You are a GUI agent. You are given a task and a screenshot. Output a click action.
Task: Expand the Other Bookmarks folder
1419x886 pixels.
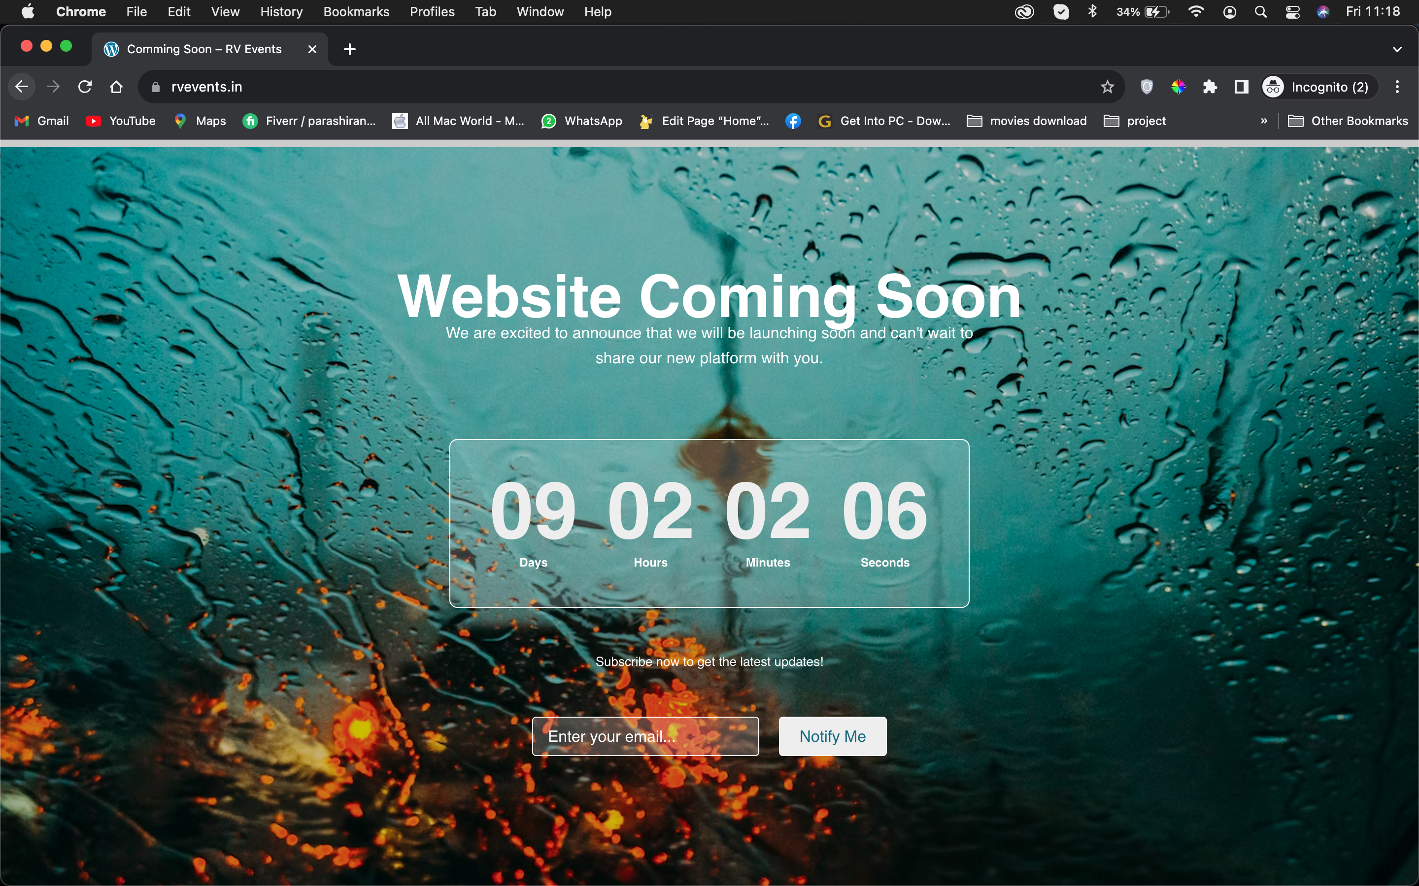pos(1348,121)
